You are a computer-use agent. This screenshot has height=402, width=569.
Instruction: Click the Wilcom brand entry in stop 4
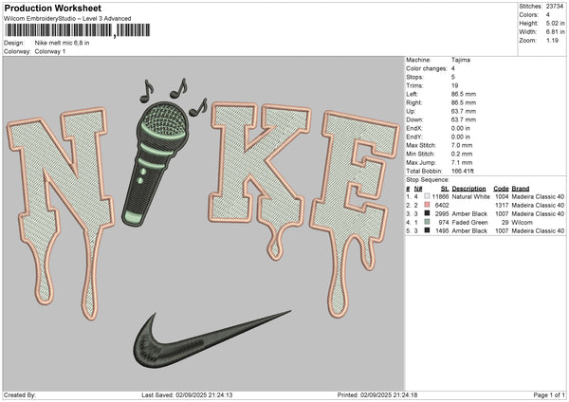coord(523,222)
